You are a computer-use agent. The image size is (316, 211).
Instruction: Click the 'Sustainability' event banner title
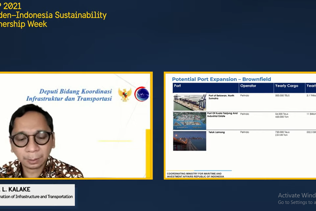[81, 15]
